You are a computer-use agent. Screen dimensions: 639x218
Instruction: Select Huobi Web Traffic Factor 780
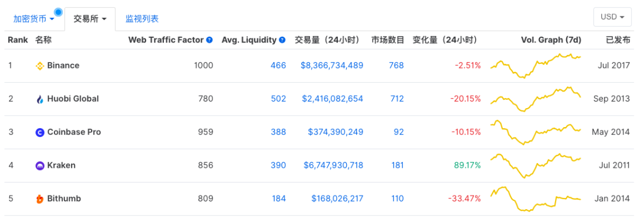pos(205,99)
